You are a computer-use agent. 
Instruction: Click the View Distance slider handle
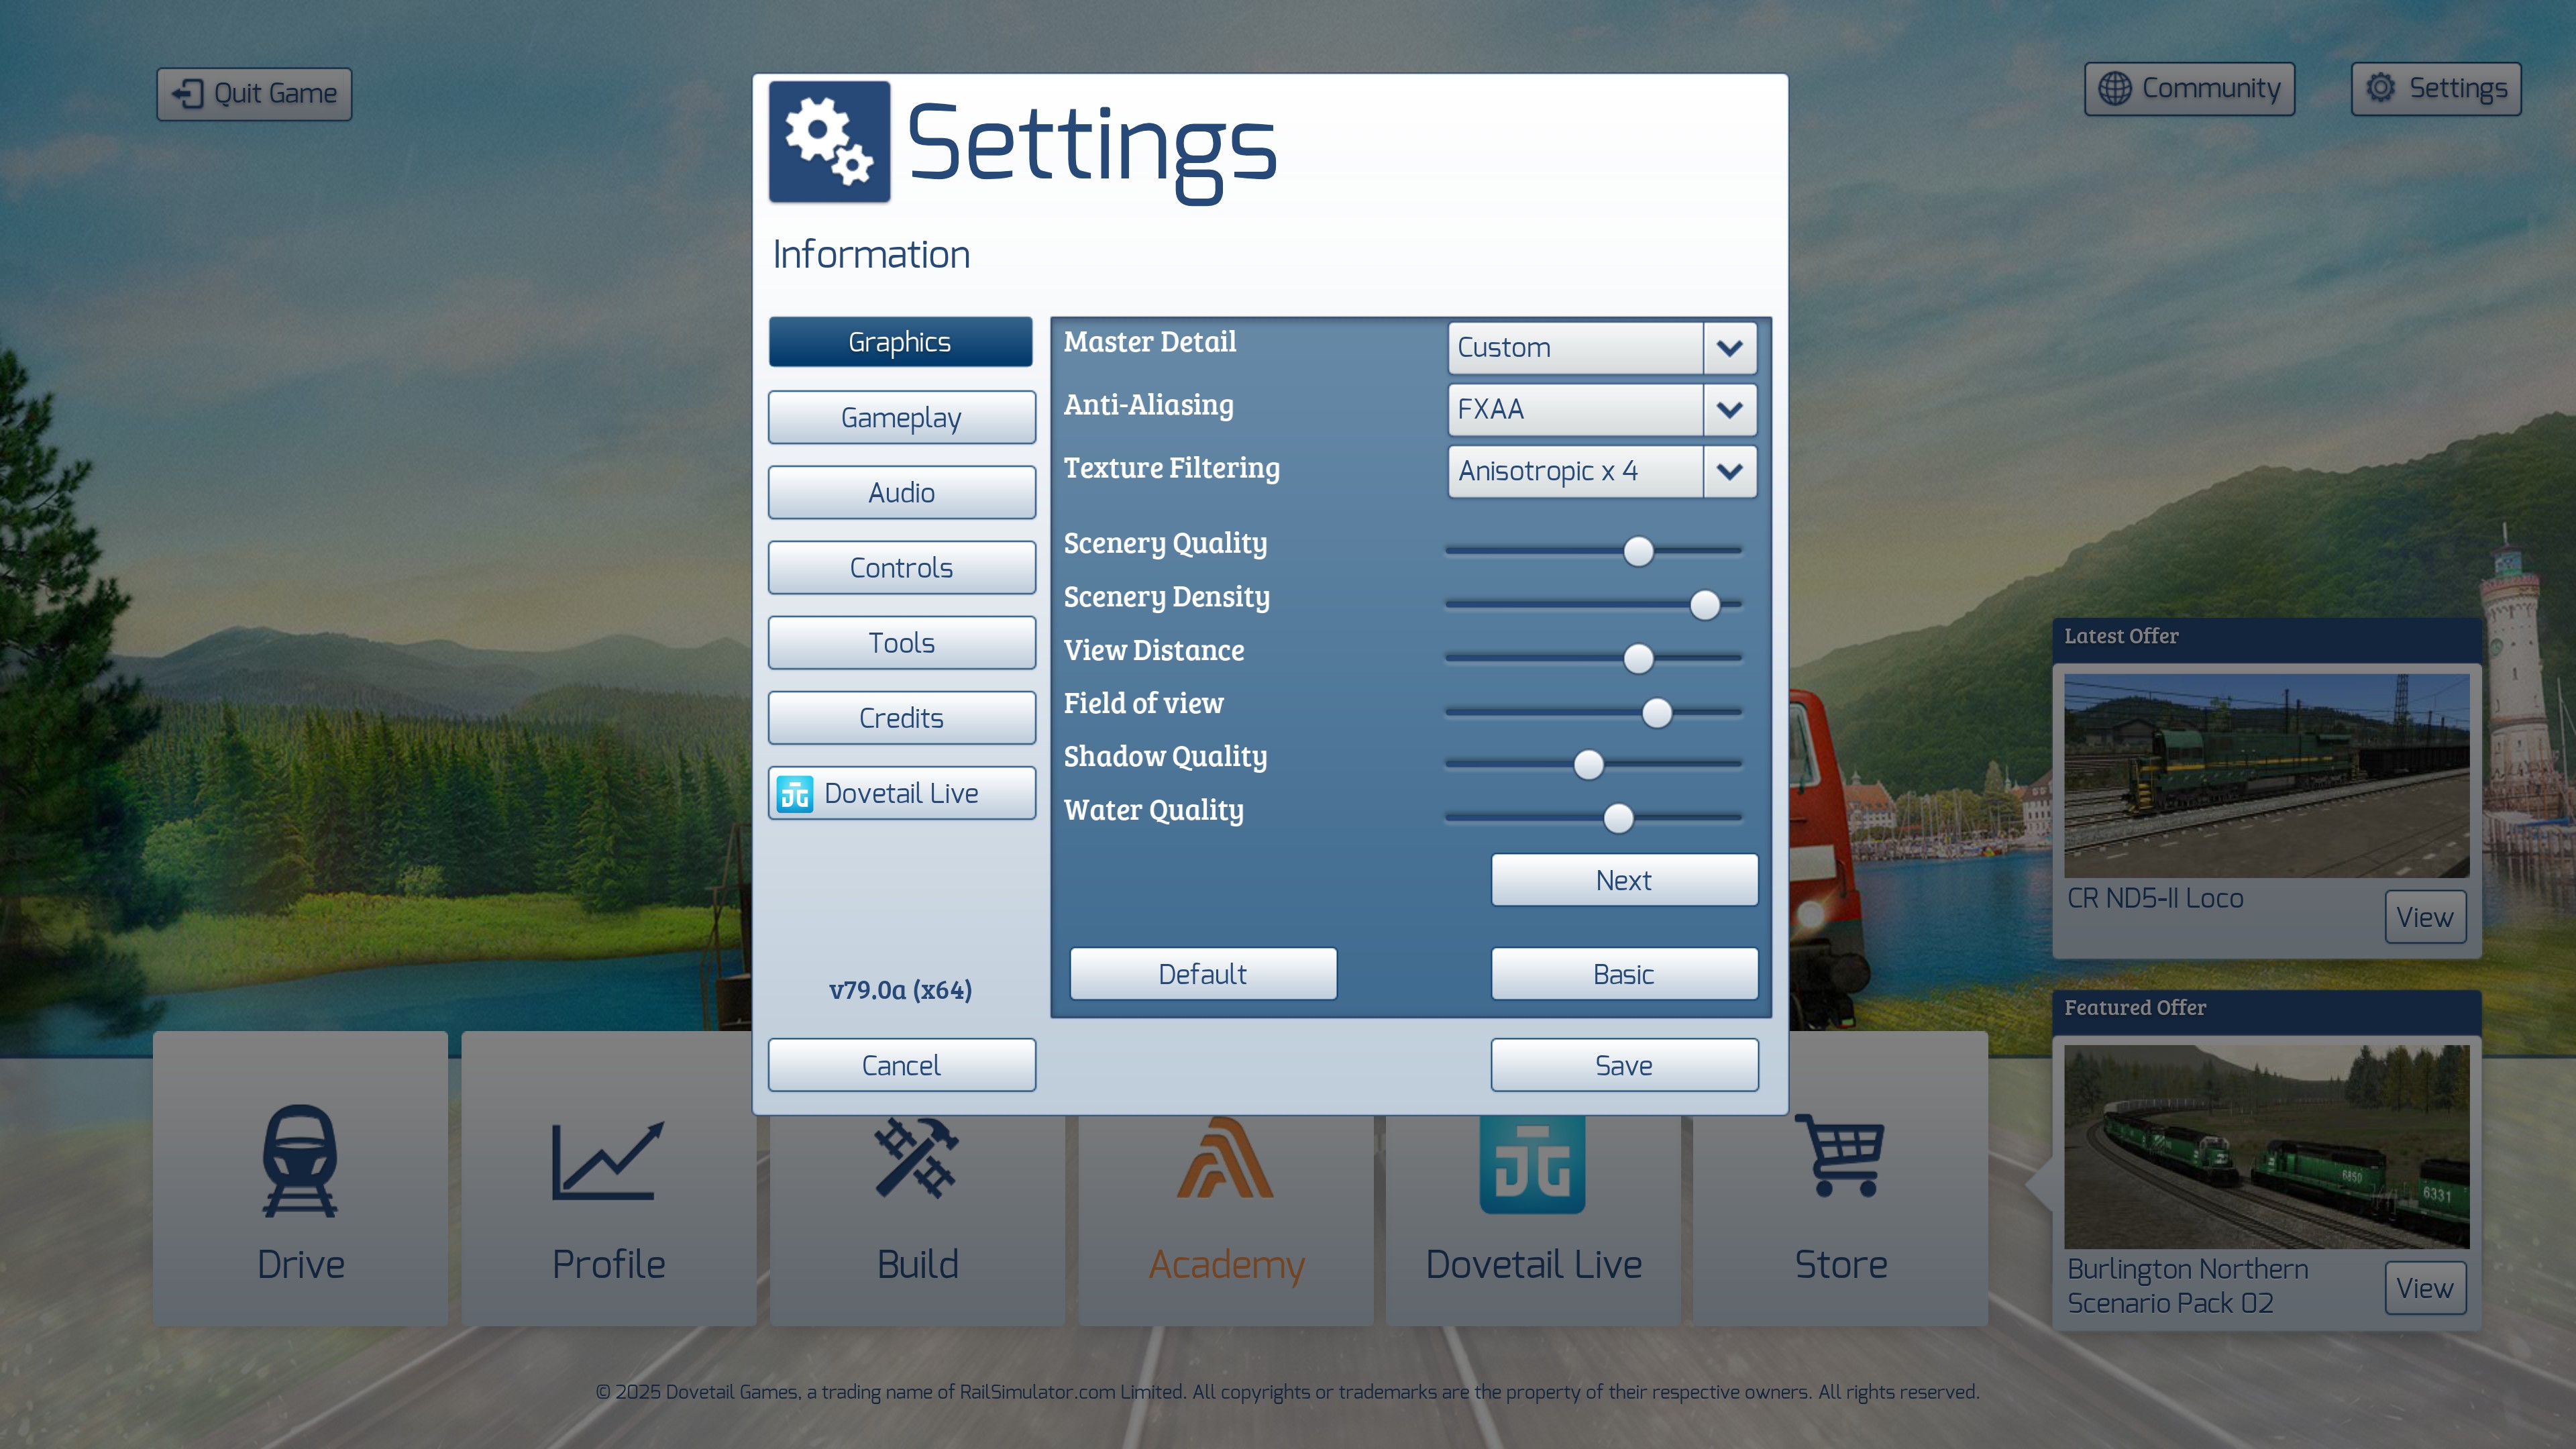coord(1638,659)
